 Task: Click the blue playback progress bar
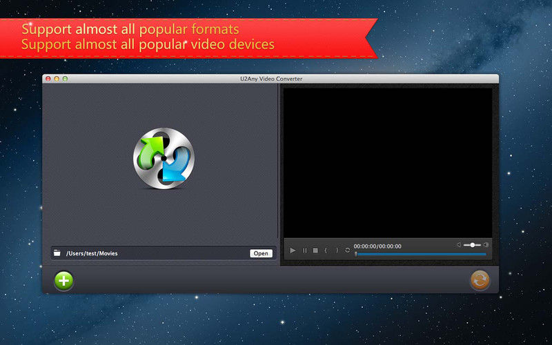[x=421, y=254]
